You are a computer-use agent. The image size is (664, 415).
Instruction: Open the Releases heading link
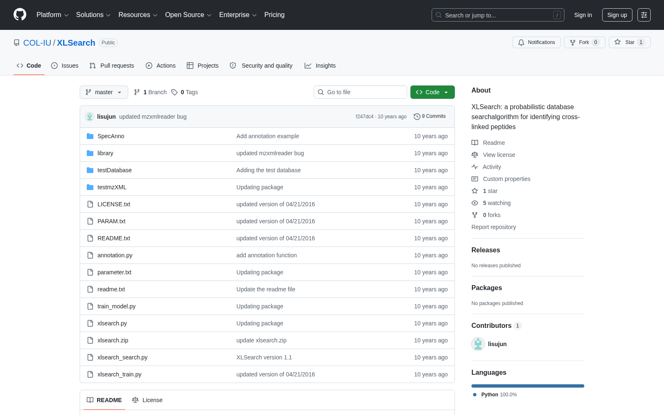point(486,250)
